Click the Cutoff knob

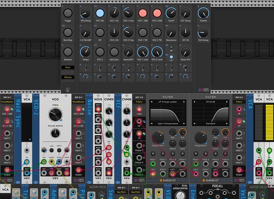point(171,13)
